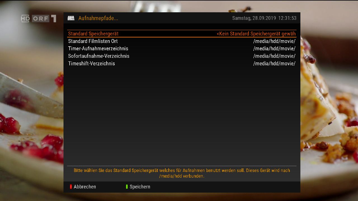Cancel with the Abbrechen button label
This screenshot has width=358, height=201.
click(x=85, y=187)
